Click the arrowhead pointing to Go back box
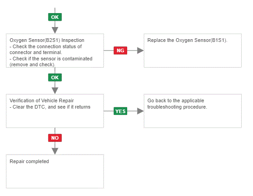Image resolution: width=253 pixels, height=196 pixels. [140, 111]
